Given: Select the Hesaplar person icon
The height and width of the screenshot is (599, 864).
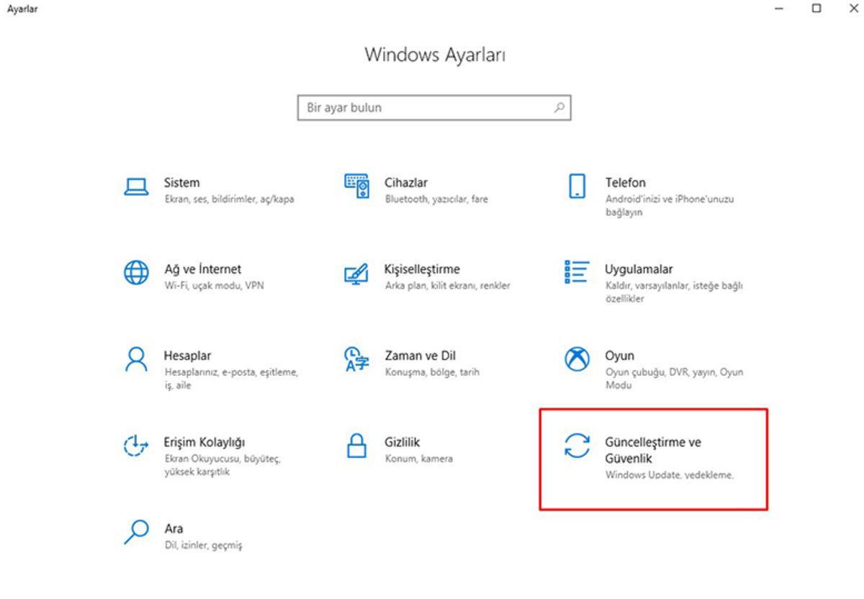Looking at the screenshot, I should pyautogui.click(x=138, y=361).
